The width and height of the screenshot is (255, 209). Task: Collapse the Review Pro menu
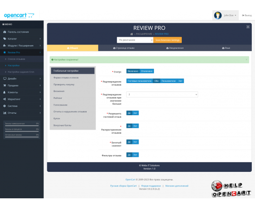[x=22, y=52]
